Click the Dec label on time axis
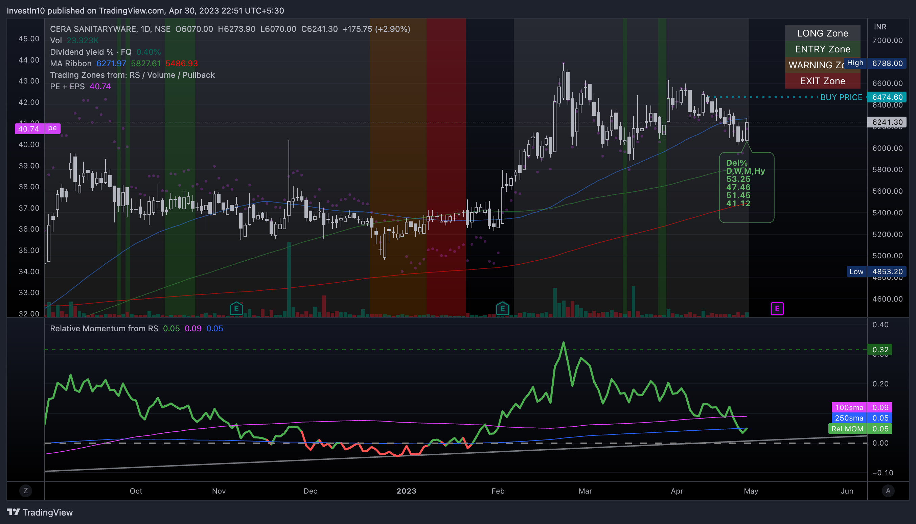 click(310, 491)
